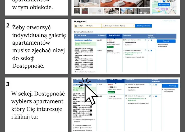
Task: Click the guest count person icon in step 3 first row
Action: coord(98,85)
